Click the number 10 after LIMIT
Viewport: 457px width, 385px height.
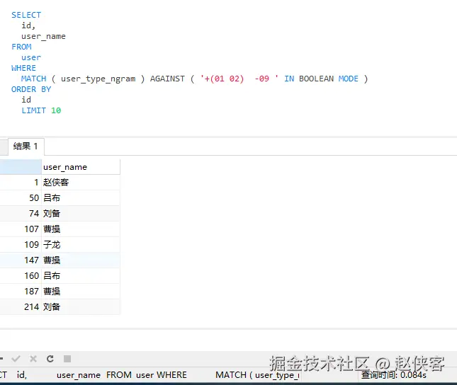pyautogui.click(x=56, y=110)
